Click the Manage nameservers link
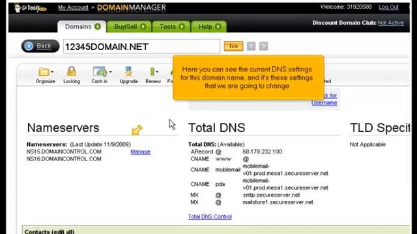Viewport: 417px width, 234px height. [141, 151]
